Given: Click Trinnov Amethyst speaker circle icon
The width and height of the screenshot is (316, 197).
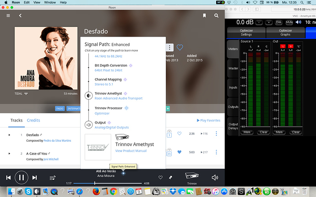Looking at the screenshot, I should 88,96.
